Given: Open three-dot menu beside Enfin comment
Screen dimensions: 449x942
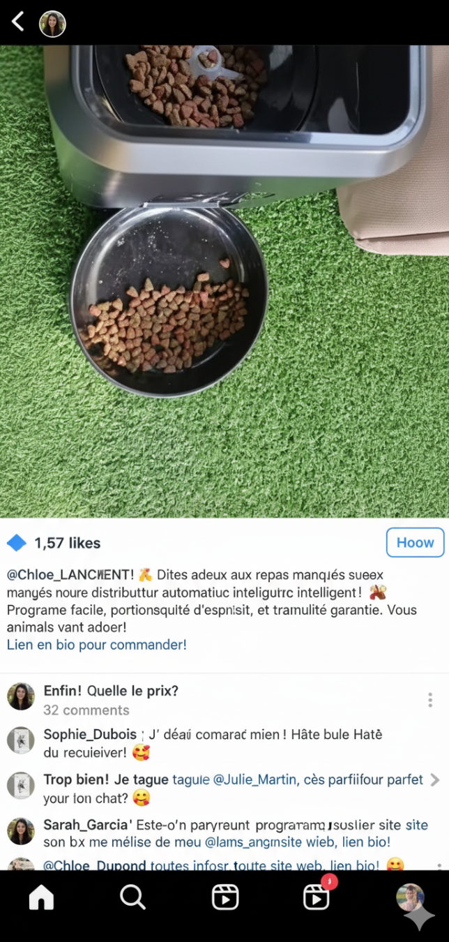Looking at the screenshot, I should (430, 700).
